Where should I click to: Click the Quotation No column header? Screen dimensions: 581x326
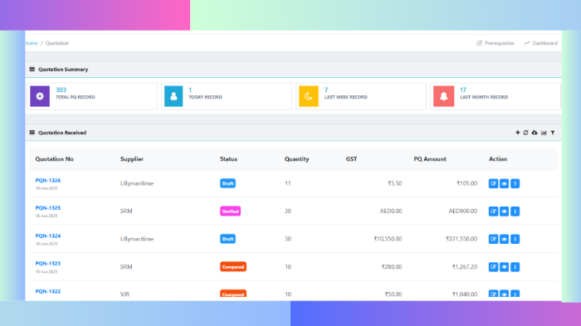click(x=55, y=159)
